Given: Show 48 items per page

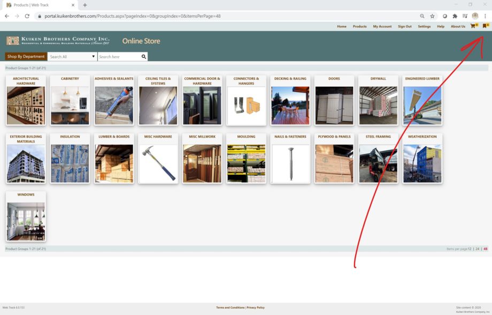Looking at the screenshot, I should tap(486, 249).
